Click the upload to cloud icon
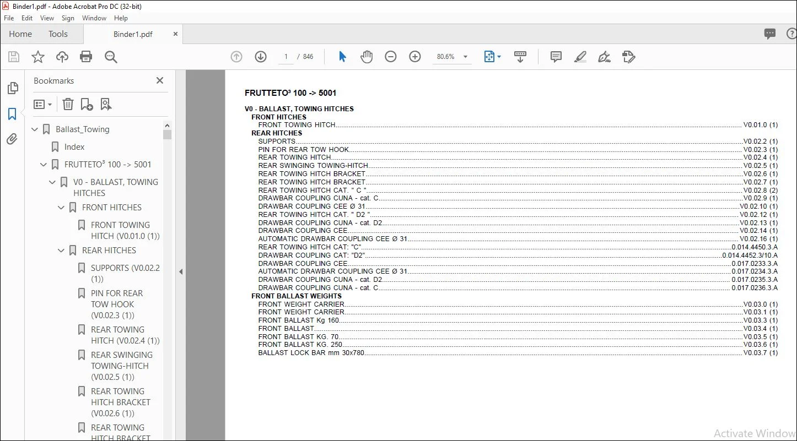This screenshot has width=797, height=441. point(62,57)
